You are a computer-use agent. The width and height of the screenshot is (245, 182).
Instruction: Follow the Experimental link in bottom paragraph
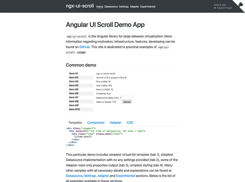pyautogui.click(x=125, y=176)
